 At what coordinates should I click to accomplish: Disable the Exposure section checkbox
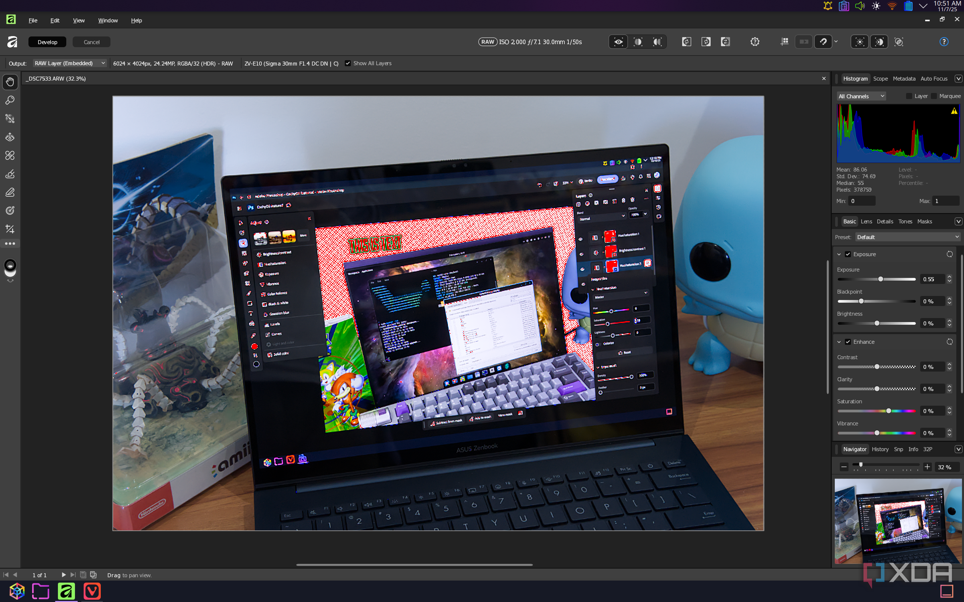point(848,254)
